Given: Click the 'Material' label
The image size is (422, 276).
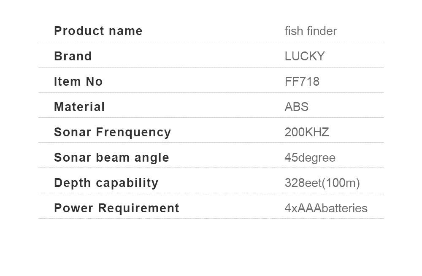Looking at the screenshot, I should [79, 107].
